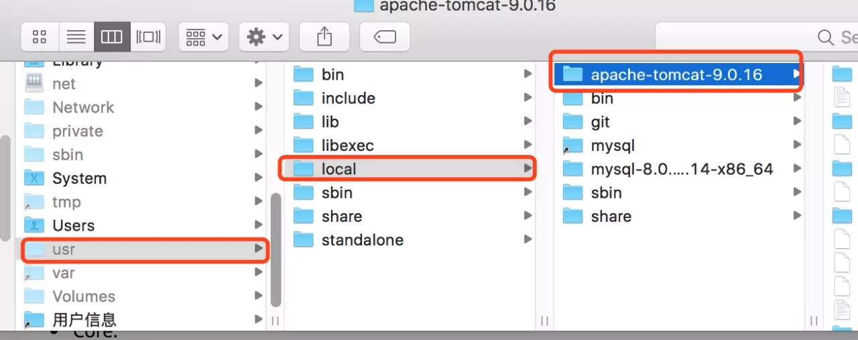
Task: Select share in the local column
Action: (x=679, y=216)
